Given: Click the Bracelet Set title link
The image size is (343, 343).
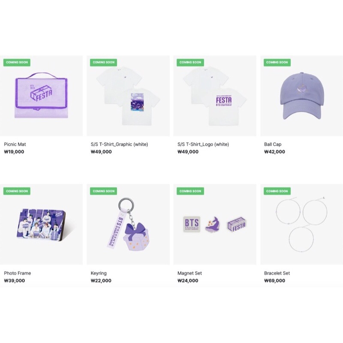Looking at the screenshot, I should pos(277,273).
